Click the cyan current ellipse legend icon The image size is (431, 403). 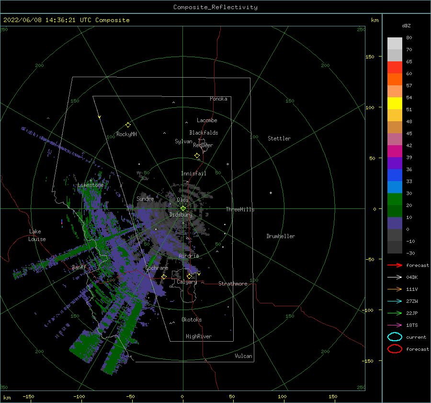pos(395,337)
